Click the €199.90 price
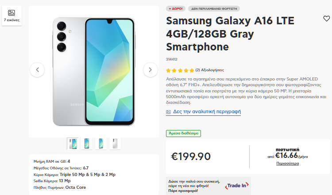Image resolution: width=332 pixels, height=195 pixels. click(x=191, y=157)
